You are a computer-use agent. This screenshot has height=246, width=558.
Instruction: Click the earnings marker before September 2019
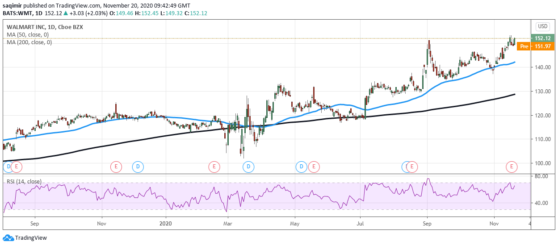point(17,167)
